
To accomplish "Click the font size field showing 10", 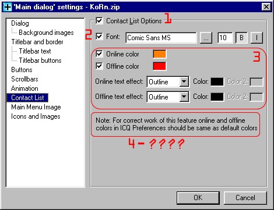I will click(225, 38).
